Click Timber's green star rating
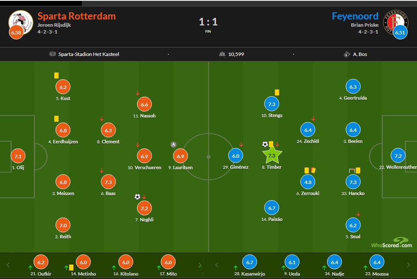 (272, 156)
